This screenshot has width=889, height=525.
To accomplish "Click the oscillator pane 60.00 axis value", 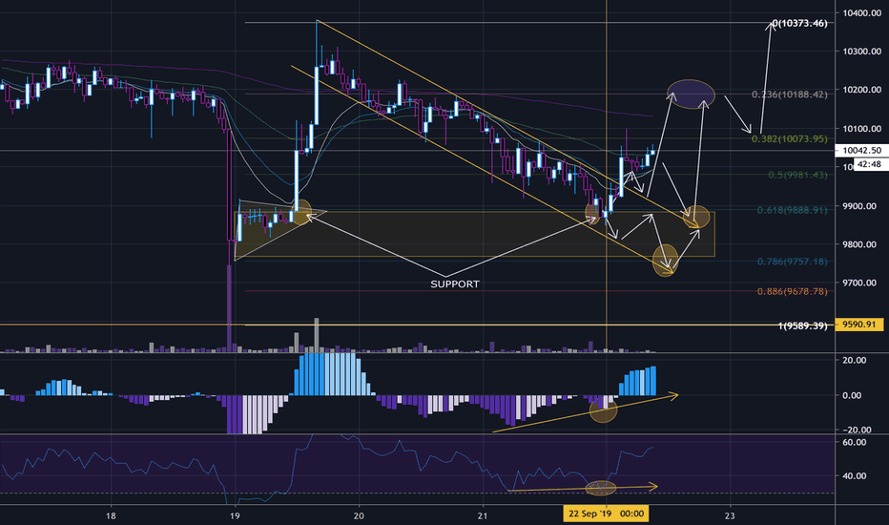I will 855,442.
